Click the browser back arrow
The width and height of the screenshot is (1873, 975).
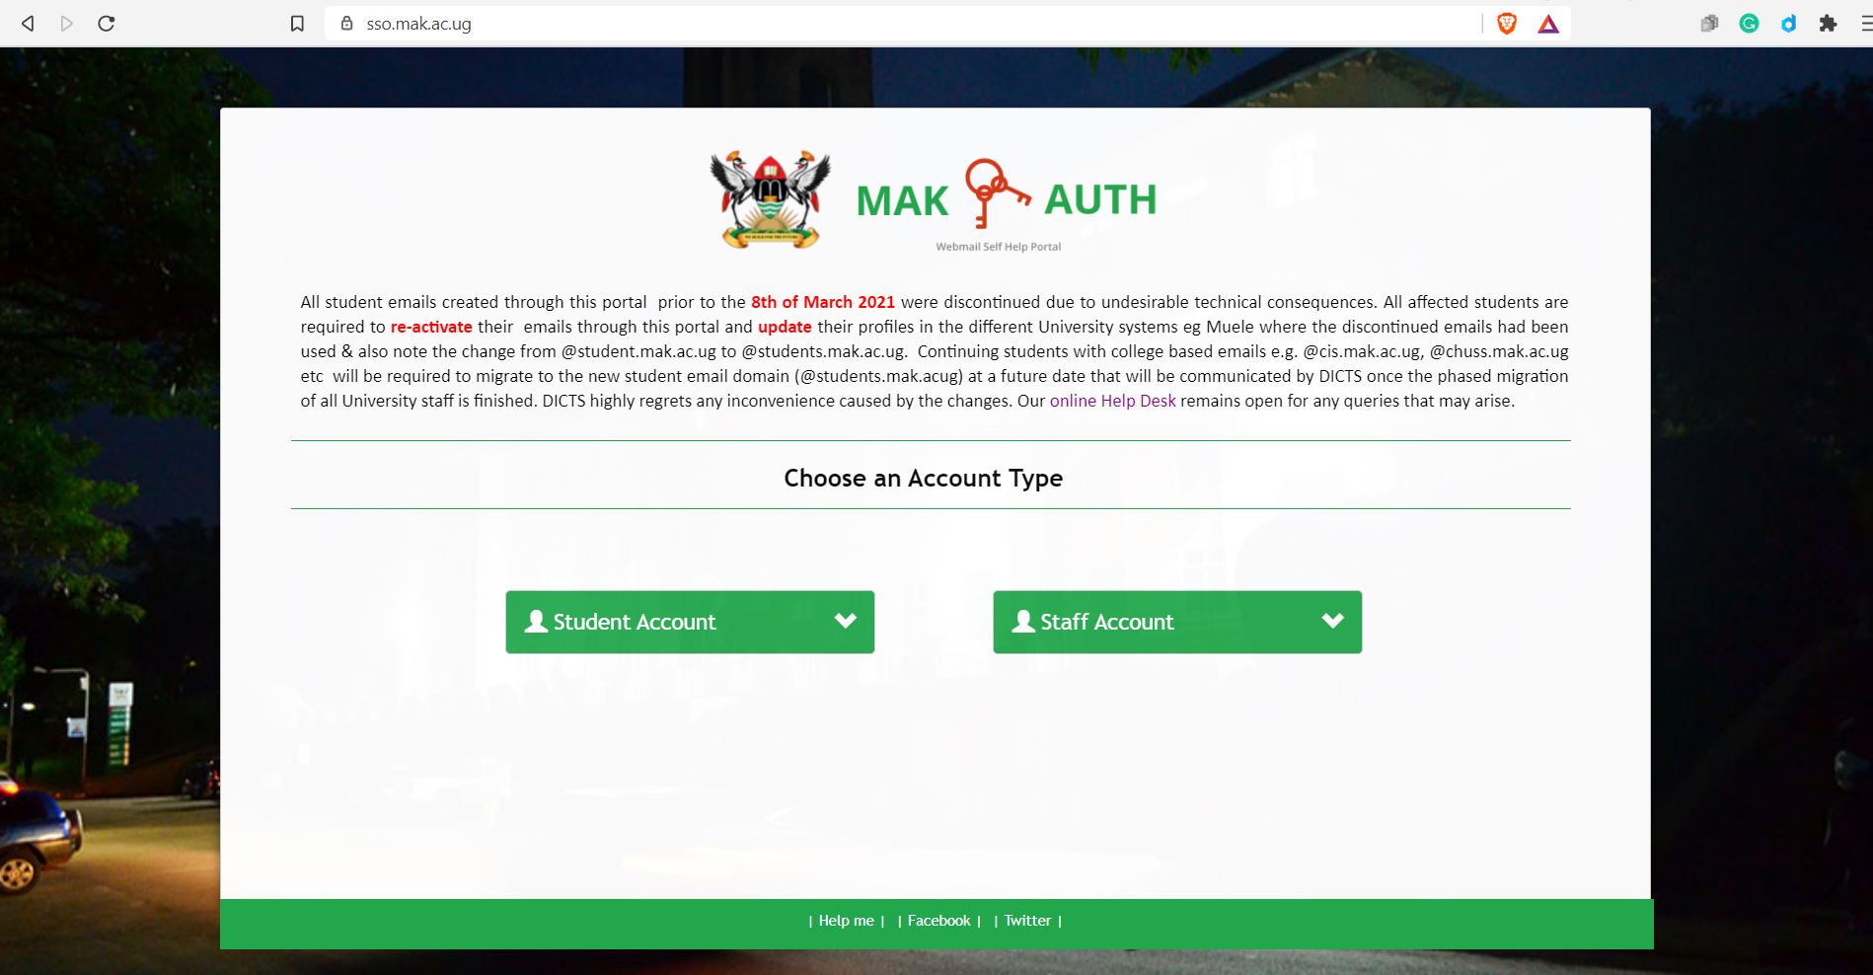click(x=28, y=24)
